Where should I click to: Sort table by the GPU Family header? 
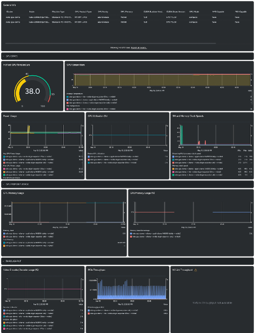103,12
